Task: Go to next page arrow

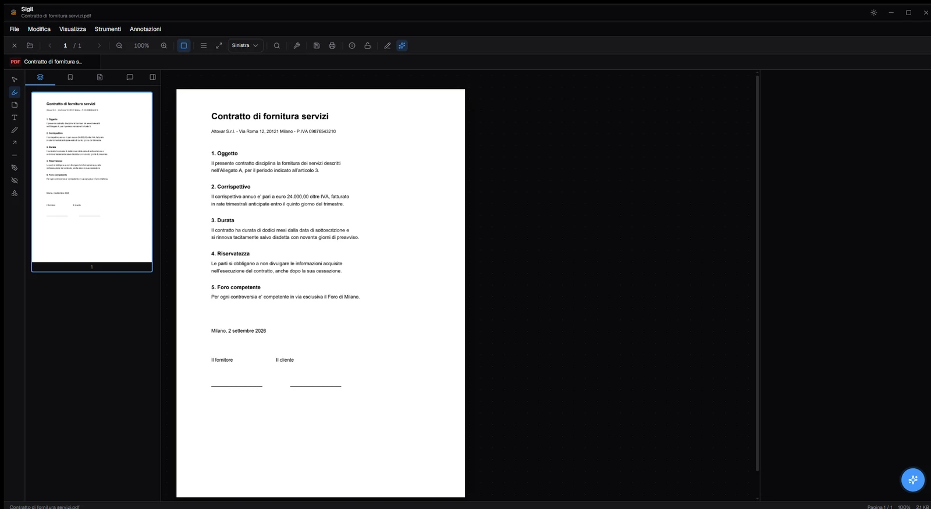Action: pos(99,45)
